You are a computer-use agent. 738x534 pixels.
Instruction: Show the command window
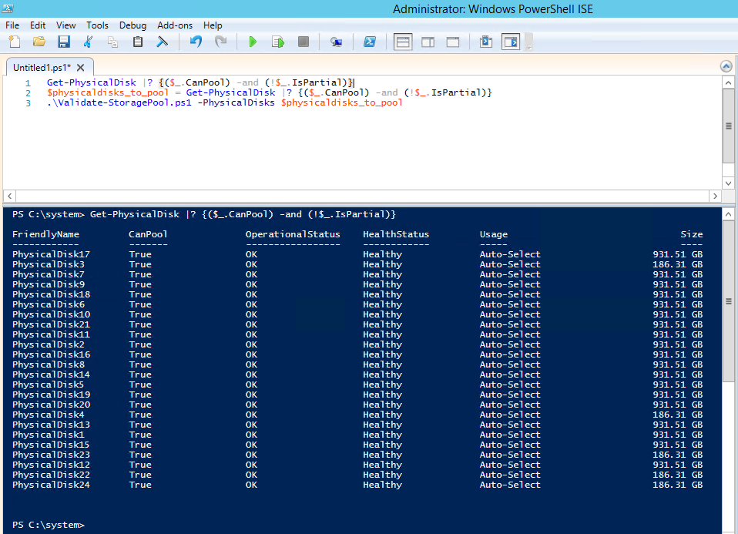coord(486,42)
